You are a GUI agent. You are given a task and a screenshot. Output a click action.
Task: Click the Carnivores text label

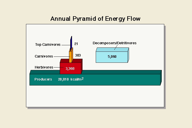coord(44,56)
